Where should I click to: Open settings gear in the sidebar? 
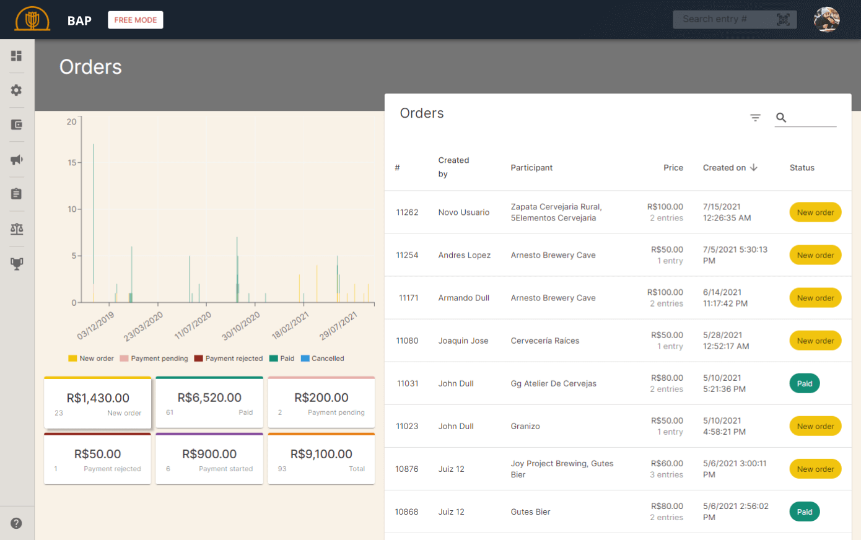[17, 90]
